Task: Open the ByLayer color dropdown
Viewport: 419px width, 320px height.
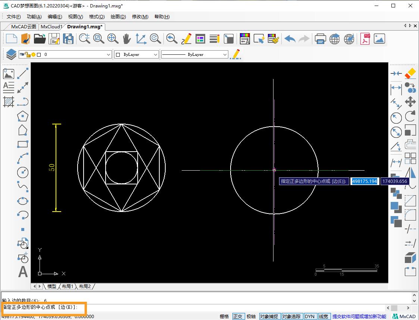Action: pos(156,54)
